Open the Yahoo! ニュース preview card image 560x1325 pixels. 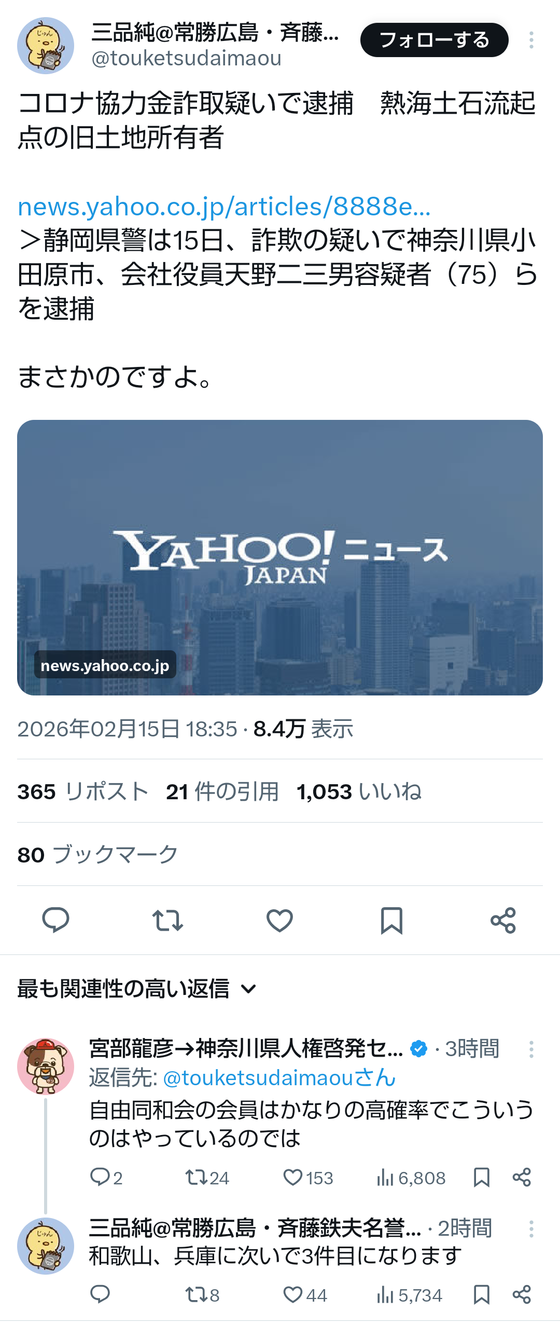[x=280, y=557]
